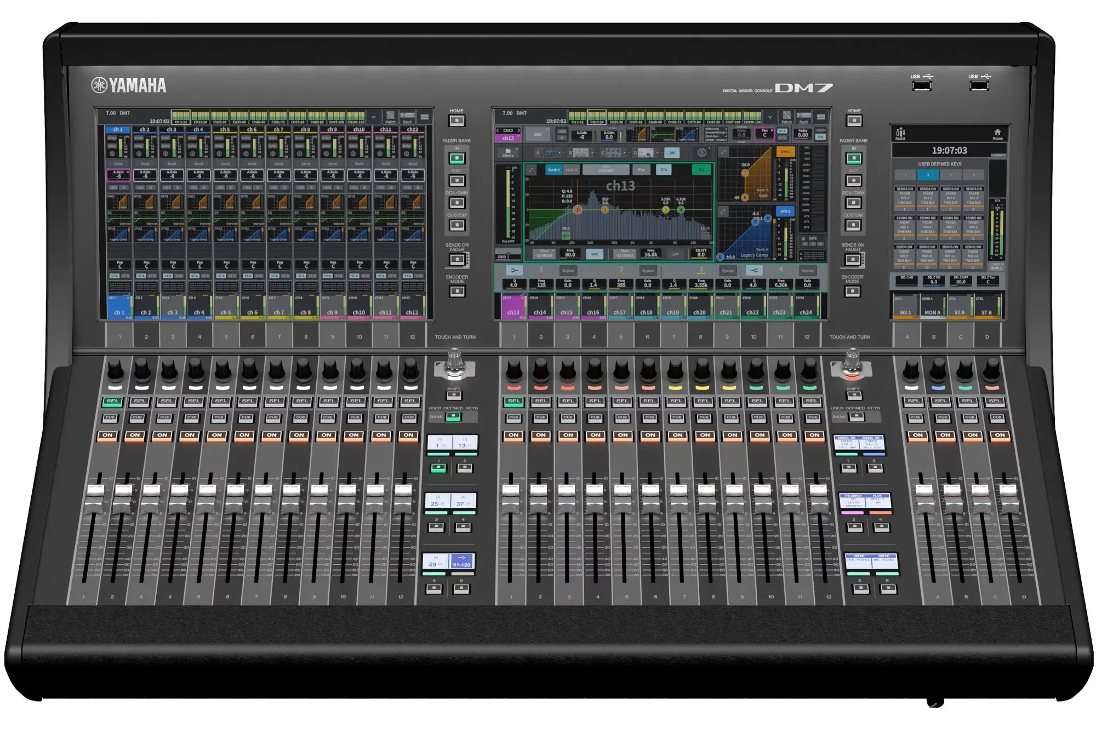This screenshot has width=1096, height=730.
Task: Select left bay CUSTOM fader bank key
Action: pos(457,225)
